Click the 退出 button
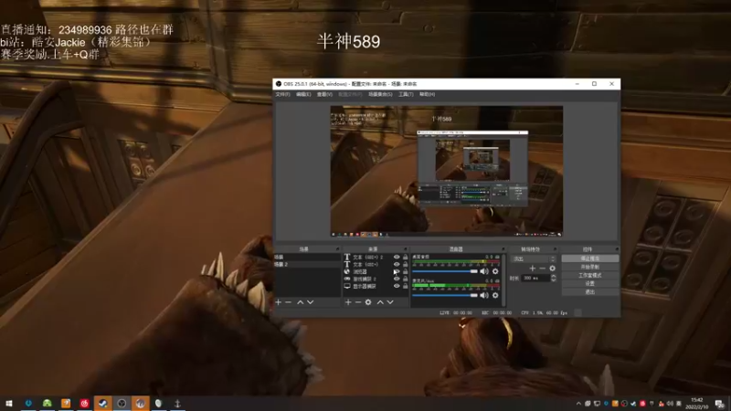Viewport: 731px width, 411px height. point(590,291)
